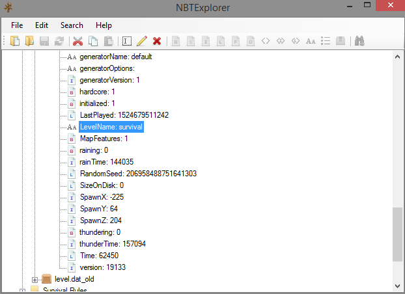The image size is (405, 294).
Task: Click the Open File toolbar icon
Action: 15,41
